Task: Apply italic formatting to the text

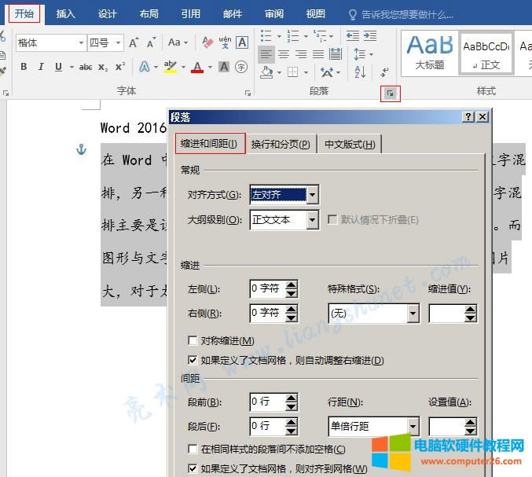Action: point(39,67)
